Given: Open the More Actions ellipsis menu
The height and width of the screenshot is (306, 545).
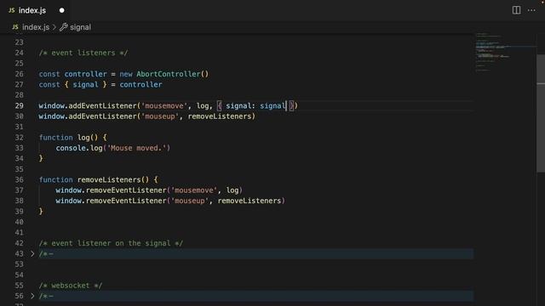Looking at the screenshot, I should click(531, 10).
